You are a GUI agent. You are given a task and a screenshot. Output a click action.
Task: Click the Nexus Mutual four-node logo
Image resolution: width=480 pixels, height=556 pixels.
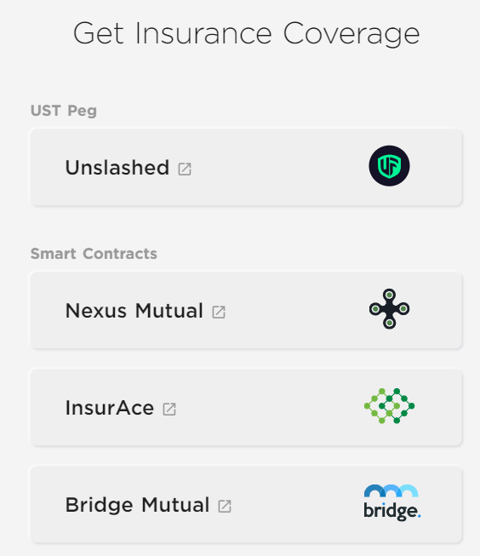pos(389,309)
